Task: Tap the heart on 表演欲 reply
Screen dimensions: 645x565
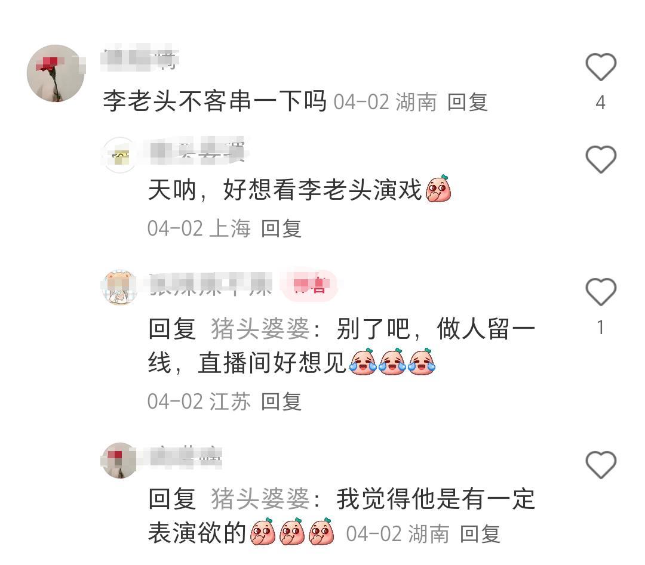Action: (601, 465)
